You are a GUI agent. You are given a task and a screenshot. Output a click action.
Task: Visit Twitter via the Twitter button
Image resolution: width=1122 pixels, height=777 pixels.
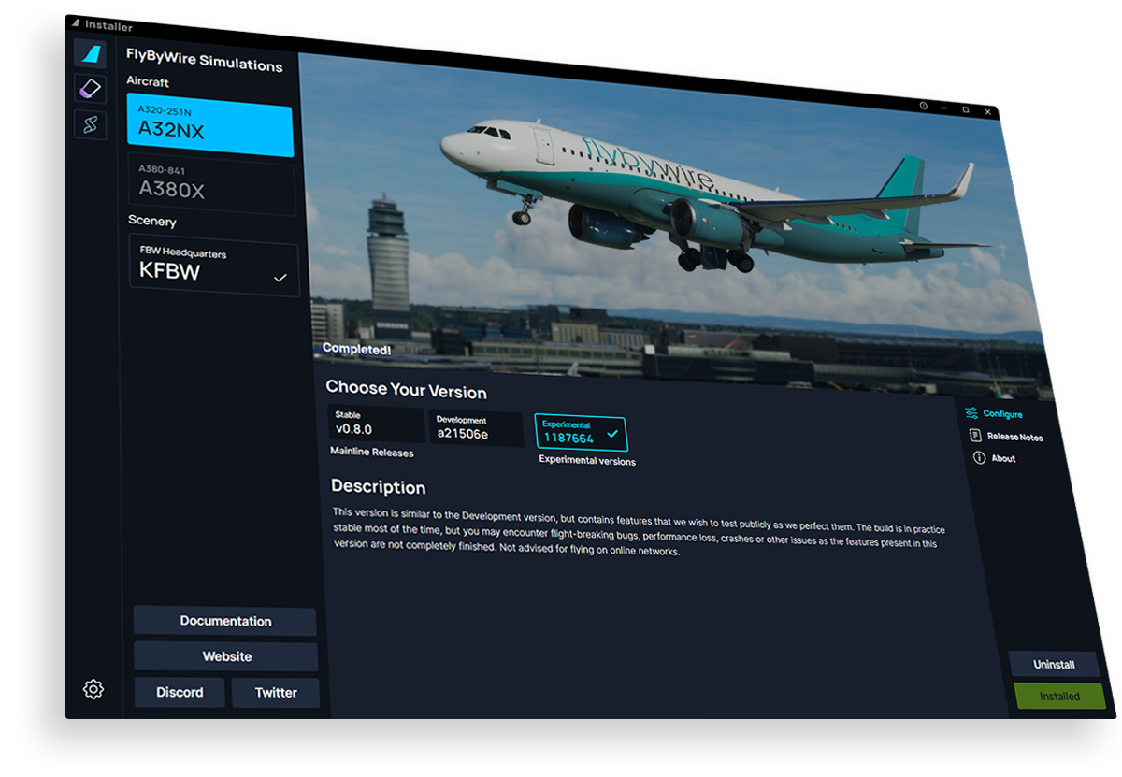(276, 693)
